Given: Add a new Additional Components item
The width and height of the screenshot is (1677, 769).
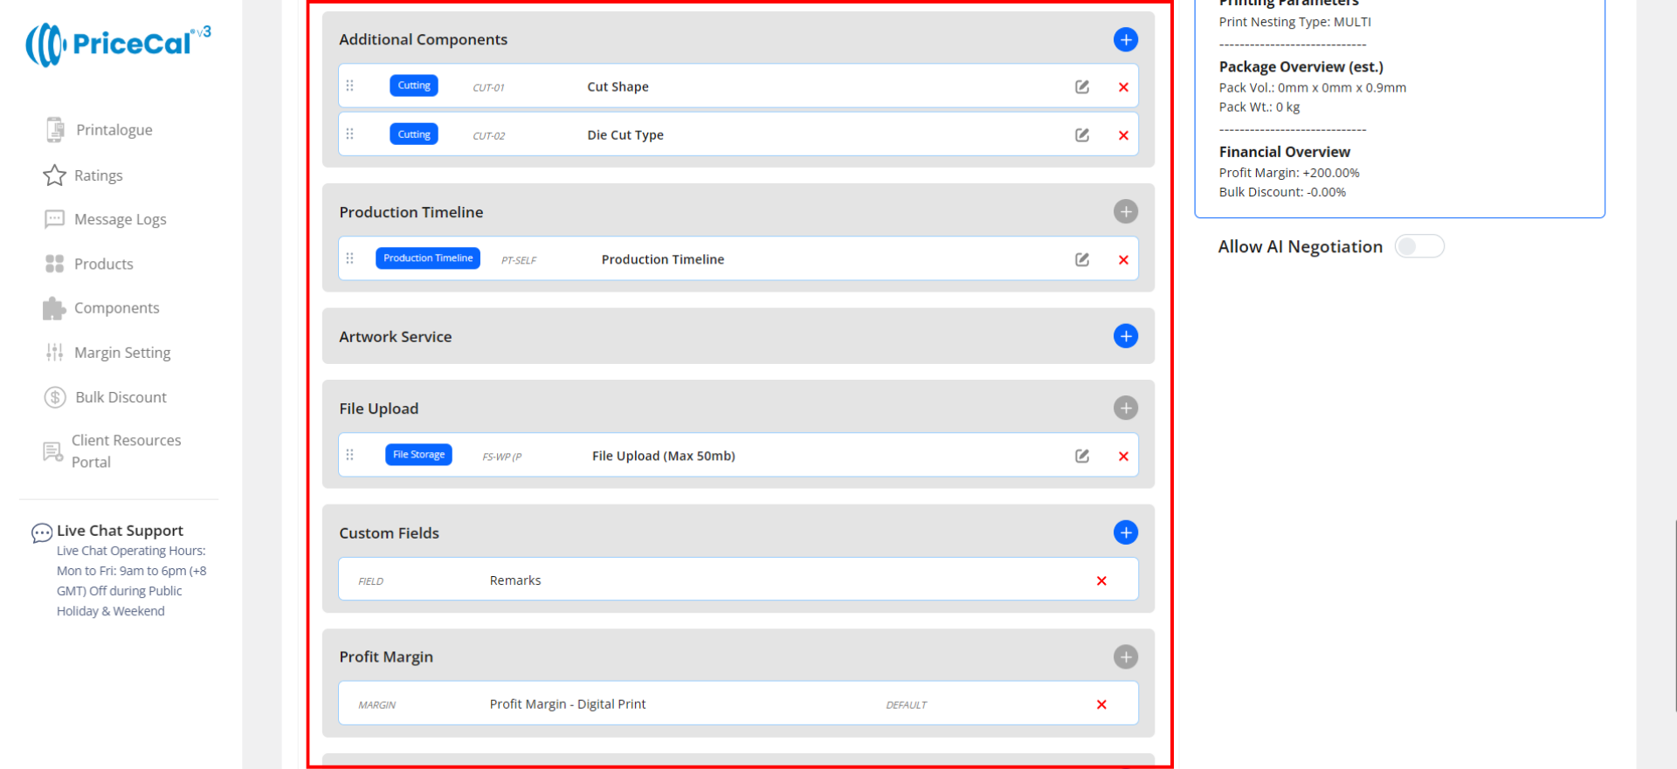Looking at the screenshot, I should [1125, 39].
